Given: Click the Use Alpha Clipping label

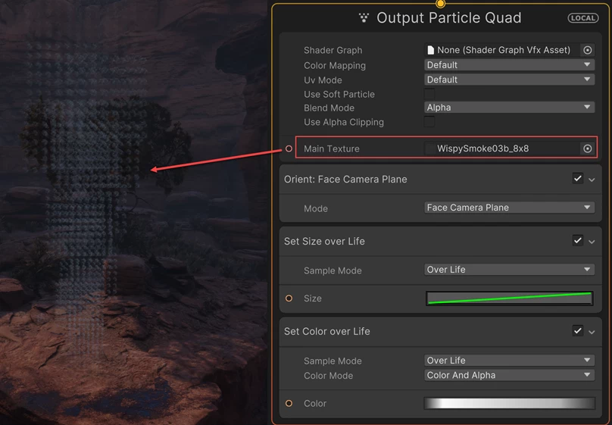Looking at the screenshot, I should point(344,122).
